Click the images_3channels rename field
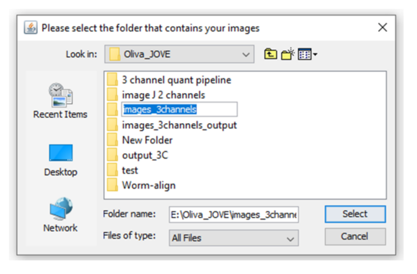The height and width of the screenshot is (274, 417). pos(179,110)
